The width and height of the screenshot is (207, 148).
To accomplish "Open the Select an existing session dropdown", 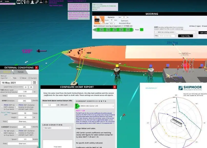I will pyautogui.click(x=176, y=32).
